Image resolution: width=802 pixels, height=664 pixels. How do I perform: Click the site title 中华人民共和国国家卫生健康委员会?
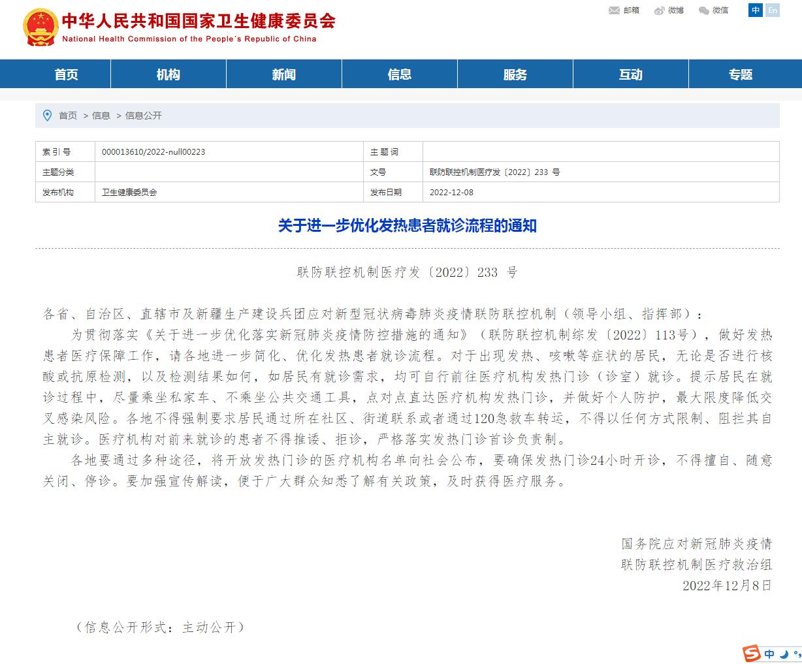pos(199,22)
